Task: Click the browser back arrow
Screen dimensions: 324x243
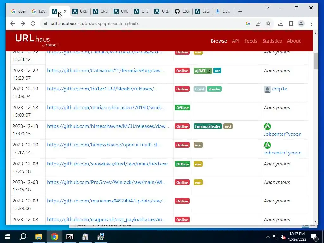Action: click(13, 23)
